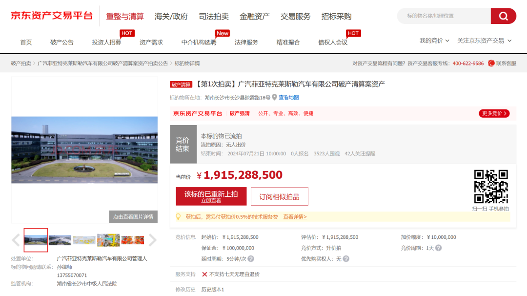Click the 更多竞价 button
This screenshot has width=527, height=296.
(494, 113)
